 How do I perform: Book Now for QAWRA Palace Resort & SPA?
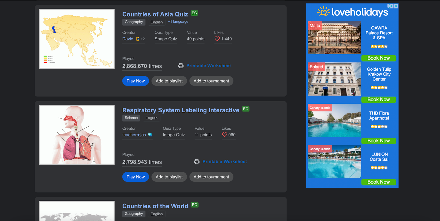tap(379, 58)
